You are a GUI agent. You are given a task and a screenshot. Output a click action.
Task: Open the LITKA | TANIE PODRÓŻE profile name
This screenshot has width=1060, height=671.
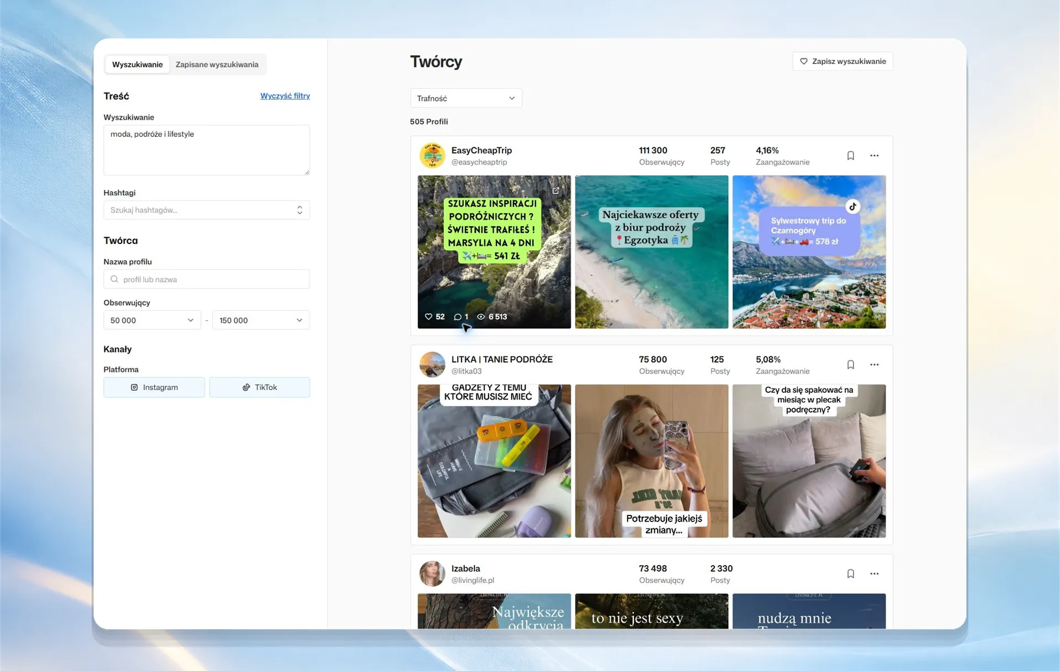point(502,359)
